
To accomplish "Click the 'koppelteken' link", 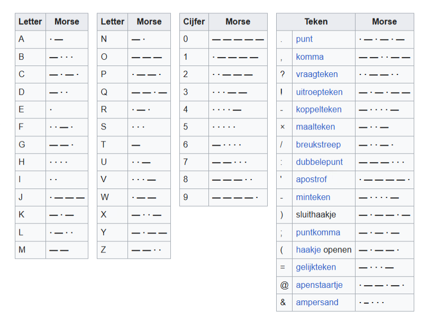I will coord(319,109).
